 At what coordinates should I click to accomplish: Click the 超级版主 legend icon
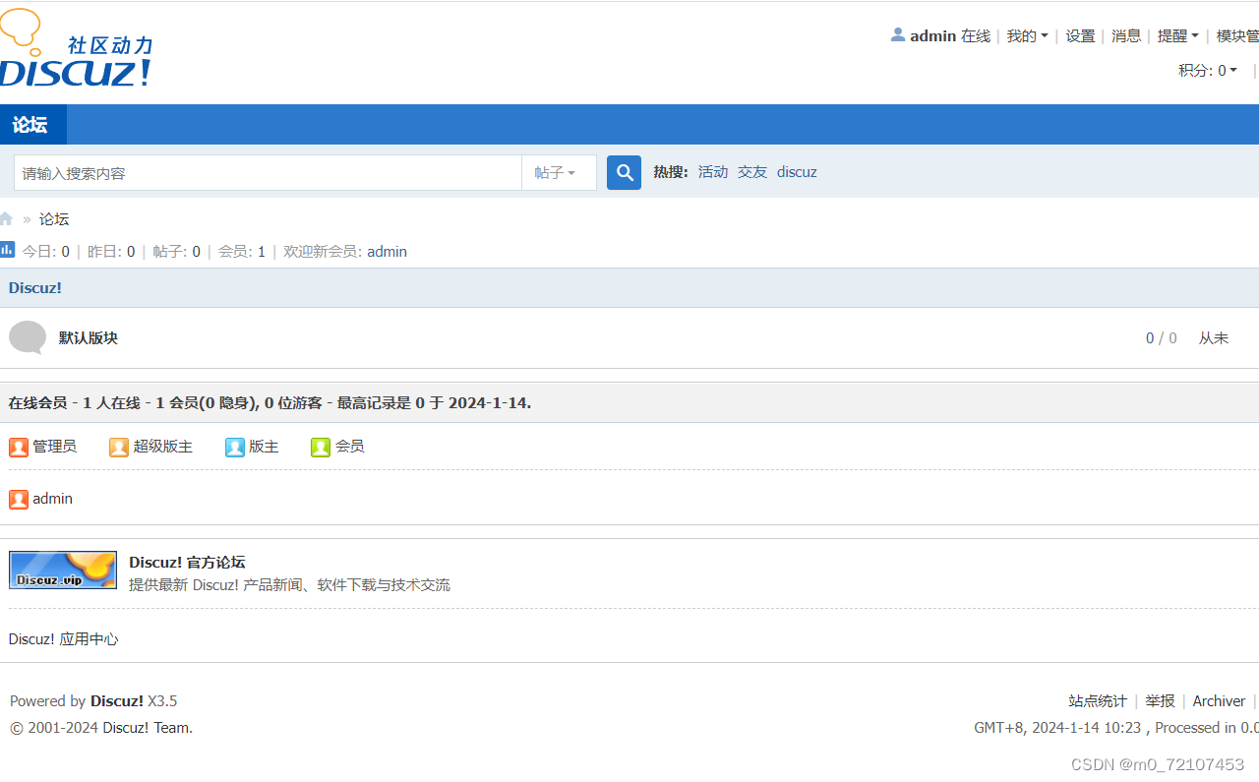pos(119,448)
